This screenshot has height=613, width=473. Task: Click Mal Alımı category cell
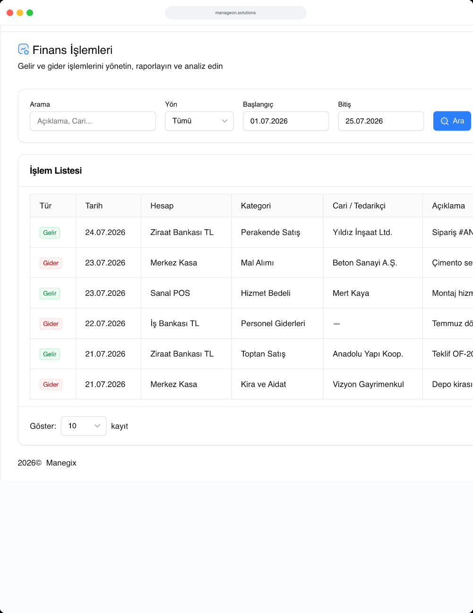pyautogui.click(x=277, y=263)
